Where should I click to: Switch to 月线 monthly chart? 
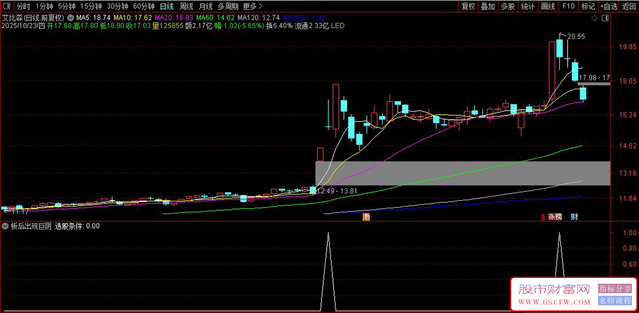click(x=206, y=6)
